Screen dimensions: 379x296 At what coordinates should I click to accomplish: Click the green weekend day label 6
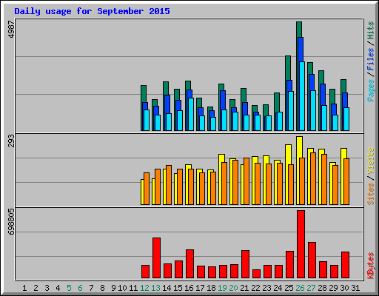click(x=80, y=288)
